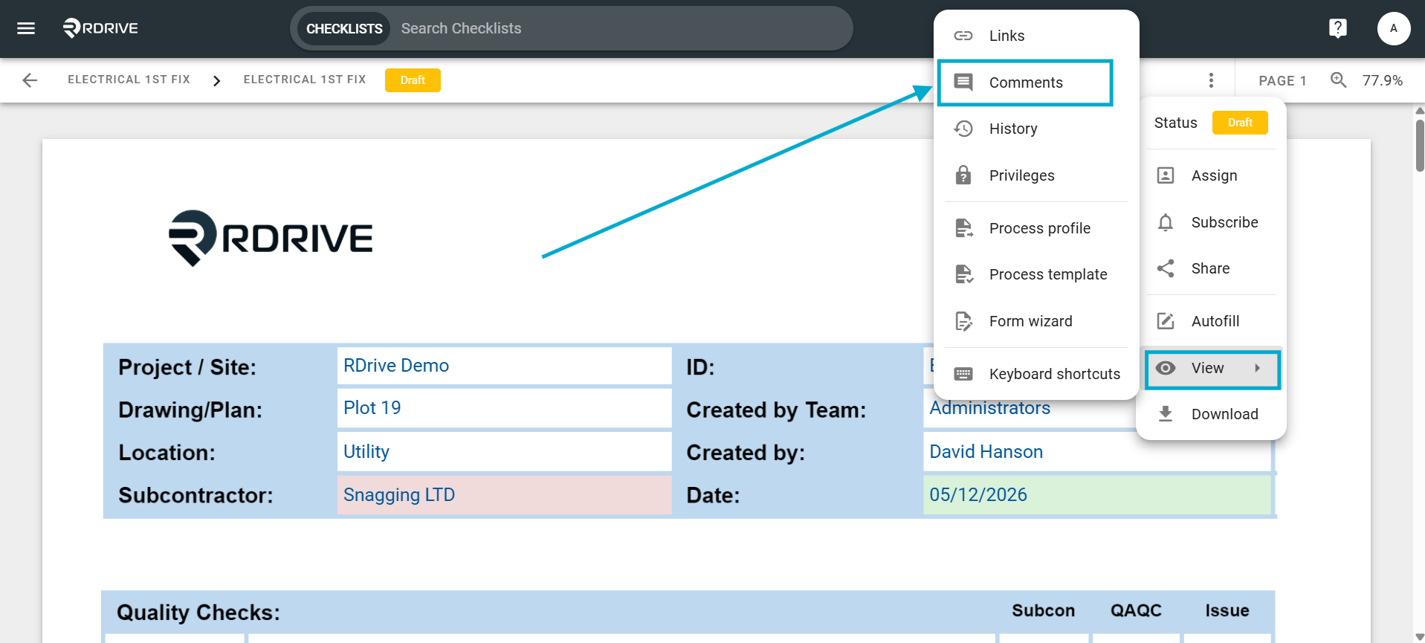Click the Draft status badge in menu
The image size is (1425, 643).
[1240, 123]
